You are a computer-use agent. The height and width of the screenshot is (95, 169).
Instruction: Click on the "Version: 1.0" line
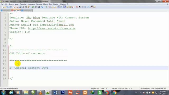coord(20,32)
